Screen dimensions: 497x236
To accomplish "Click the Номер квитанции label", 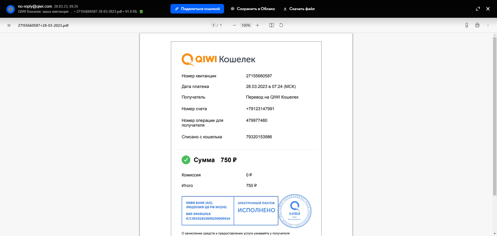I will click(x=199, y=76).
